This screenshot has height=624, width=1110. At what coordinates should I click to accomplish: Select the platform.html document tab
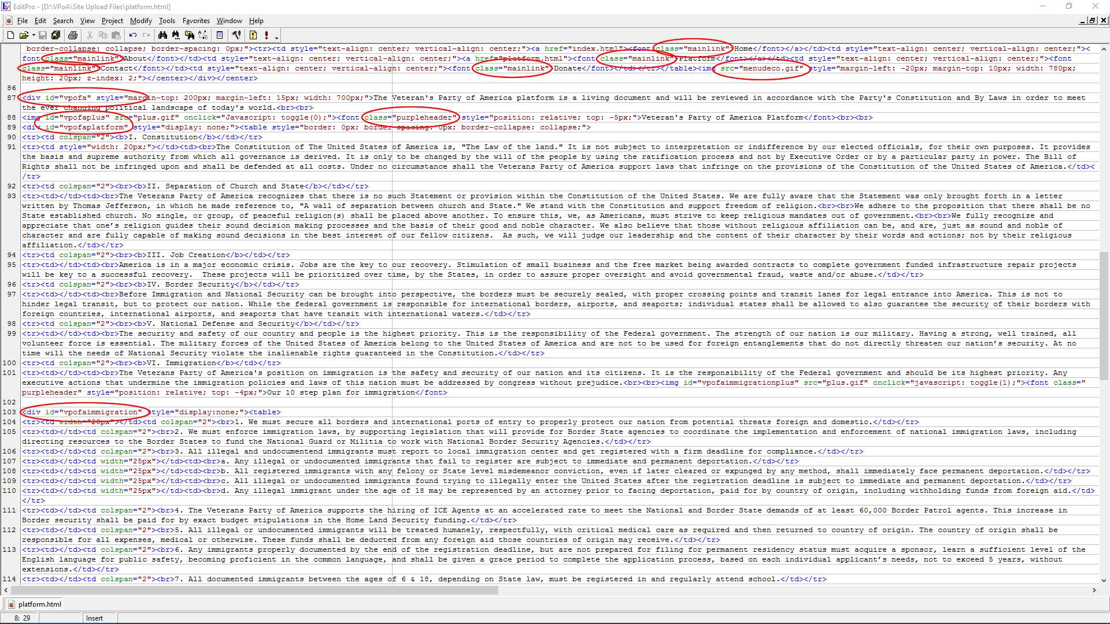pos(35,604)
